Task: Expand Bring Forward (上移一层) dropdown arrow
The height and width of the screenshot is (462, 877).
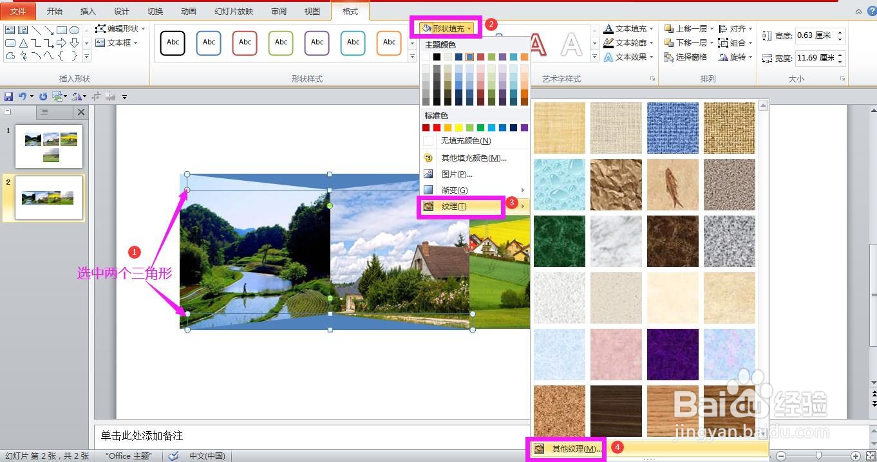Action: (712, 28)
